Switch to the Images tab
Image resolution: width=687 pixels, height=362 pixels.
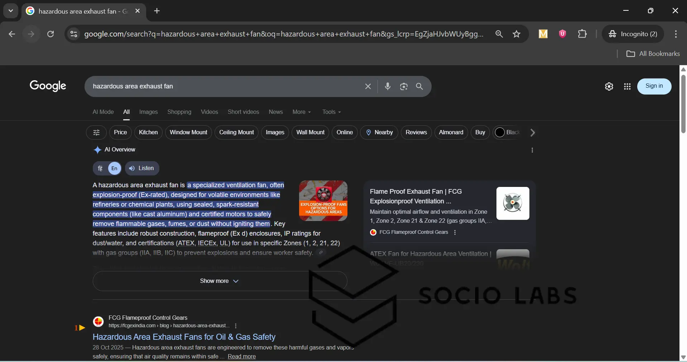[148, 112]
